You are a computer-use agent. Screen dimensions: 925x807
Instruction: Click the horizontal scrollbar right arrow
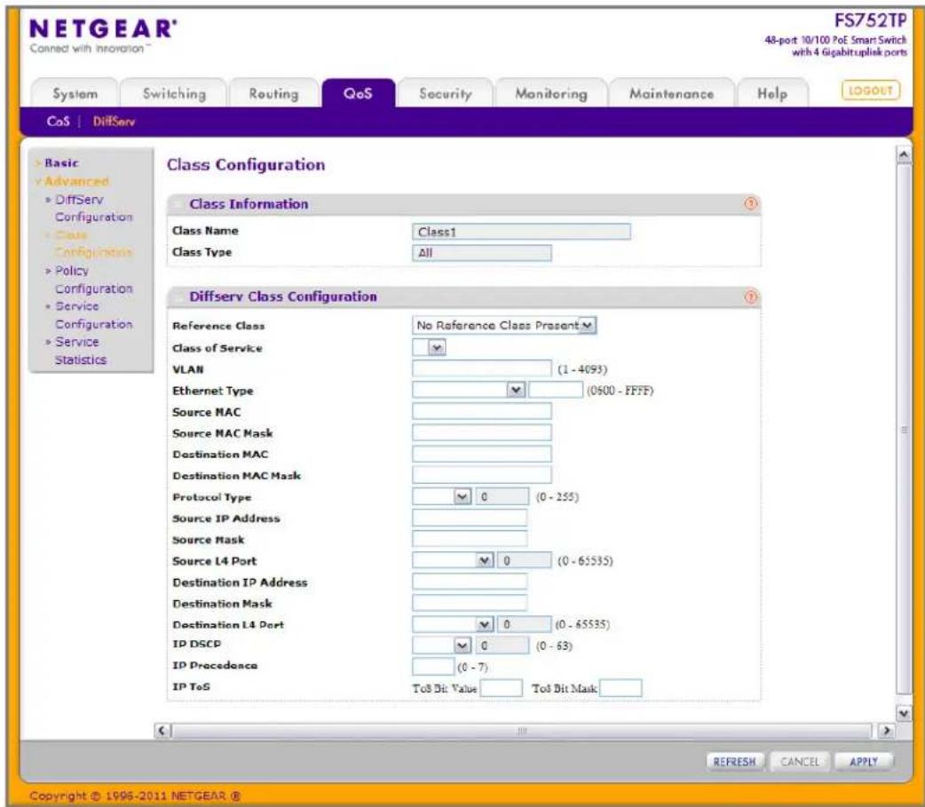pyautogui.click(x=885, y=731)
